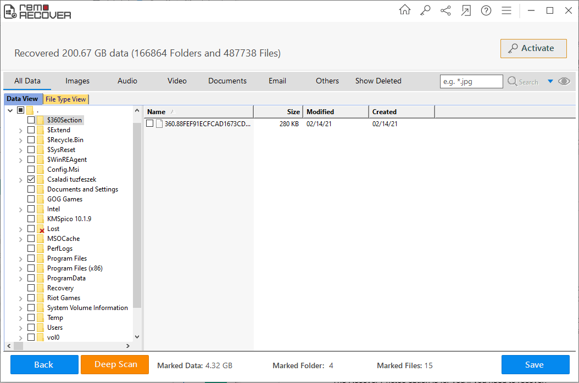Screen dimensions: 579x383
Task: Click the Save button
Action: [536, 364]
